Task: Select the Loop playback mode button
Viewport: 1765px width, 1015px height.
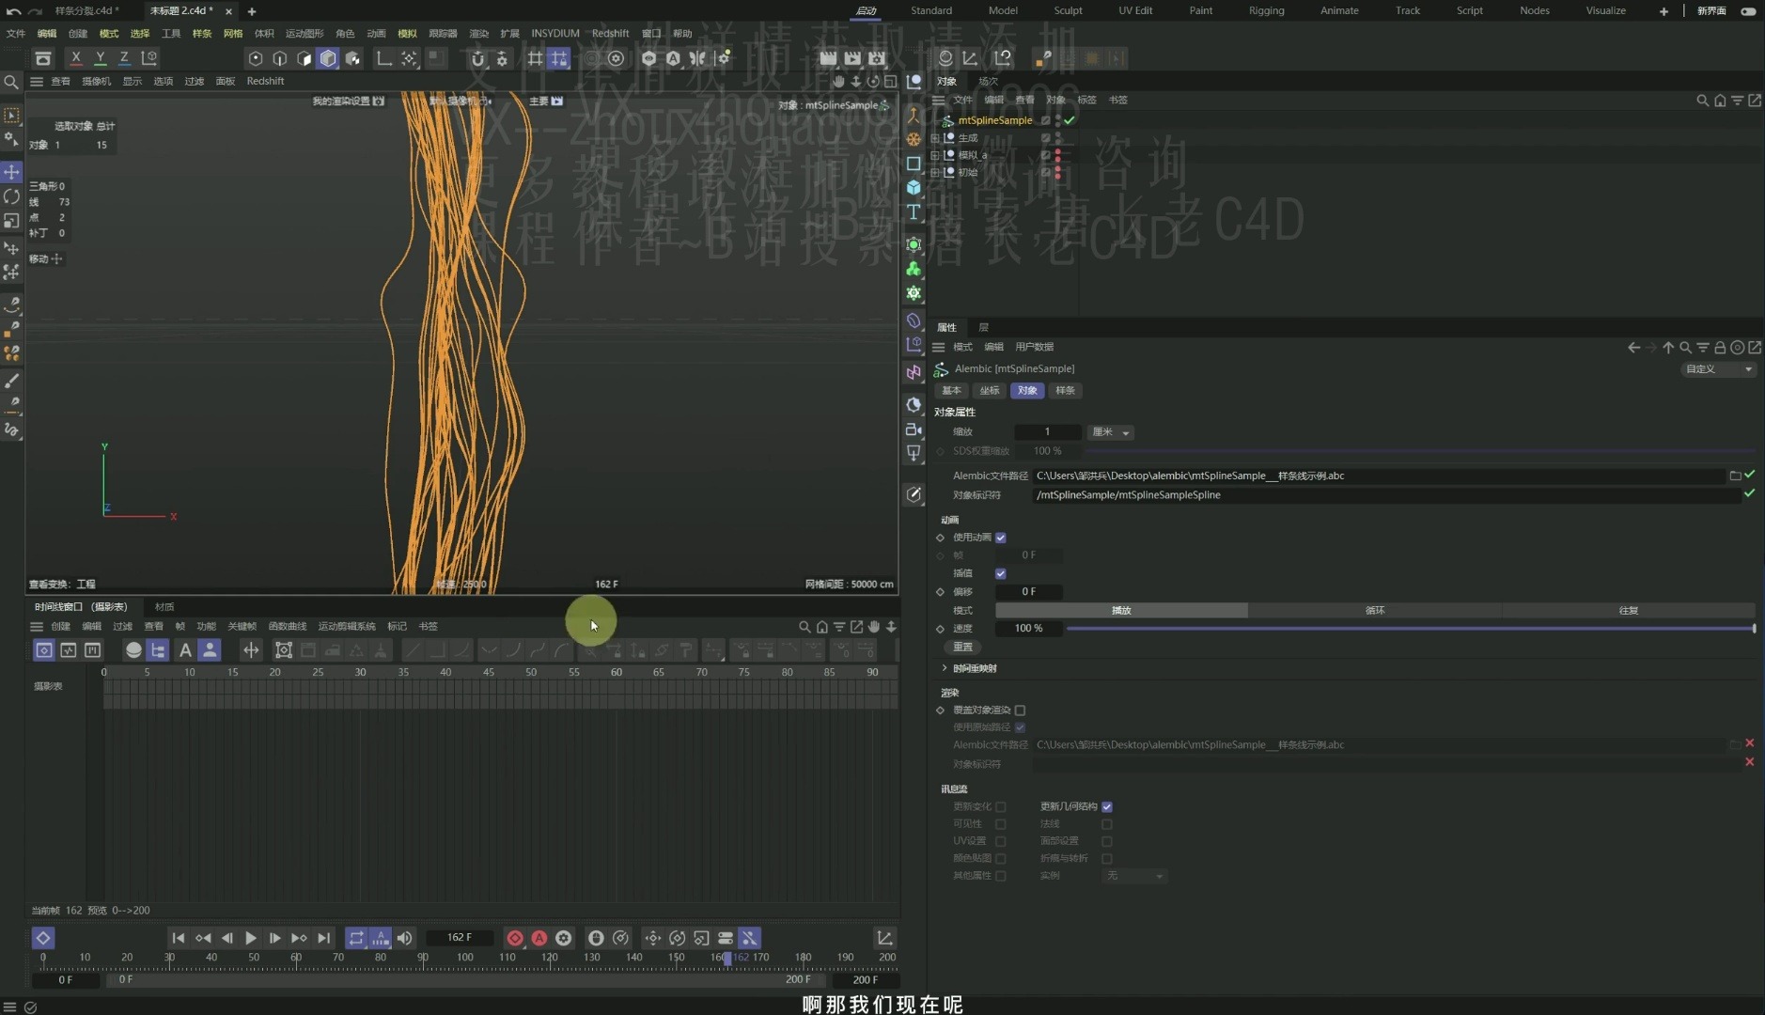Action: pyautogui.click(x=1374, y=610)
